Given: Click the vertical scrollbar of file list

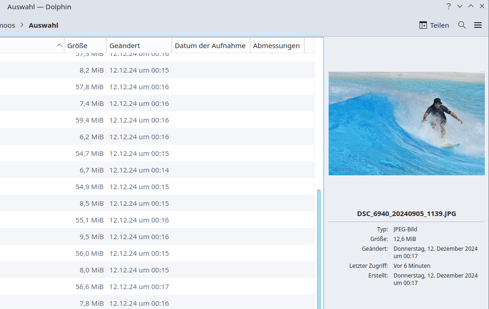Looking at the screenshot, I should click(x=319, y=249).
